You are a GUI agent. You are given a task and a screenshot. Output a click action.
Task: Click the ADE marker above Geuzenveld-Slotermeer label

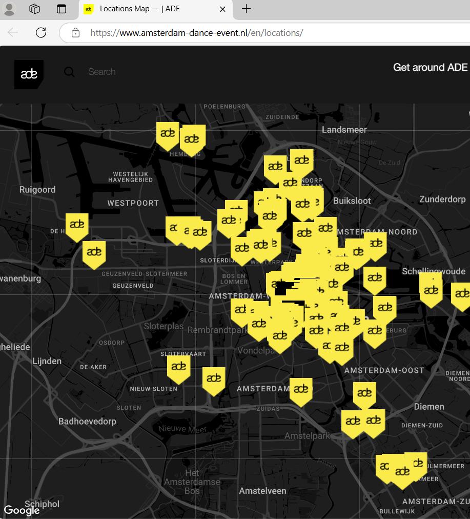[94, 255]
